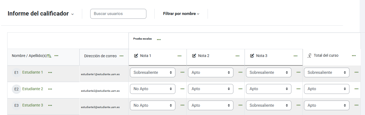The image size is (365, 115).
Task: Open cell actions menu for Estudiante 2's Nota 2
Action: 240,89
